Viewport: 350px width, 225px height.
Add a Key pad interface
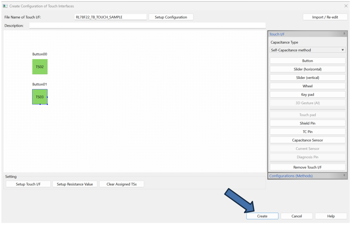click(307, 95)
